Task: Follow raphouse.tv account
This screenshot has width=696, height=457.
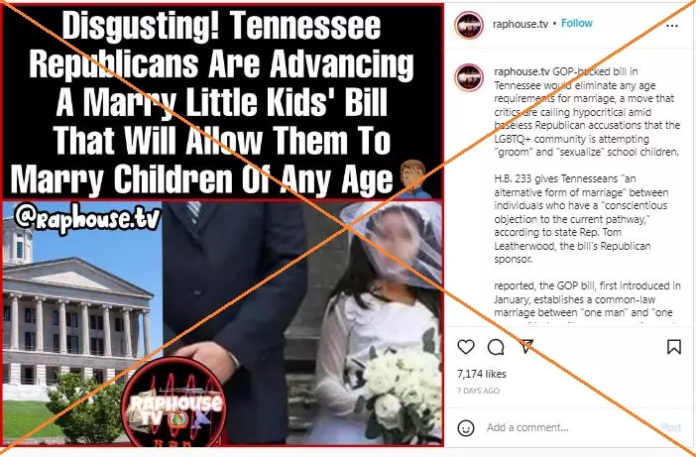Action: tap(577, 23)
